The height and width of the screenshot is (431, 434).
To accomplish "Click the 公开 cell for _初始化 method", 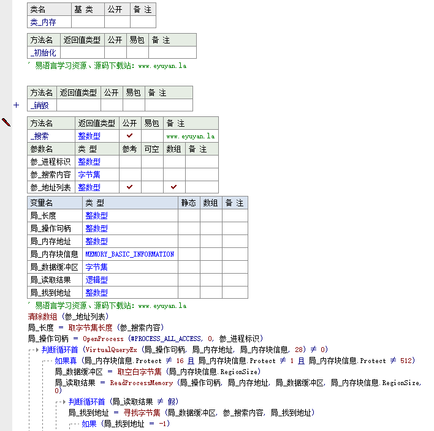I will [115, 53].
